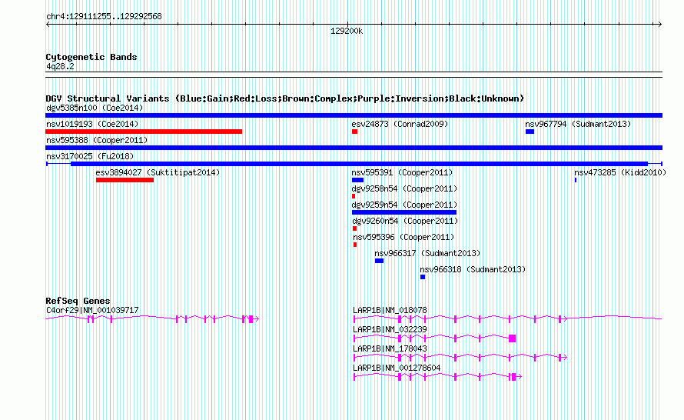Click the nsv966318 (Sudmant2013) blue marker
Viewport: 684px width, 420px height.
(x=423, y=277)
